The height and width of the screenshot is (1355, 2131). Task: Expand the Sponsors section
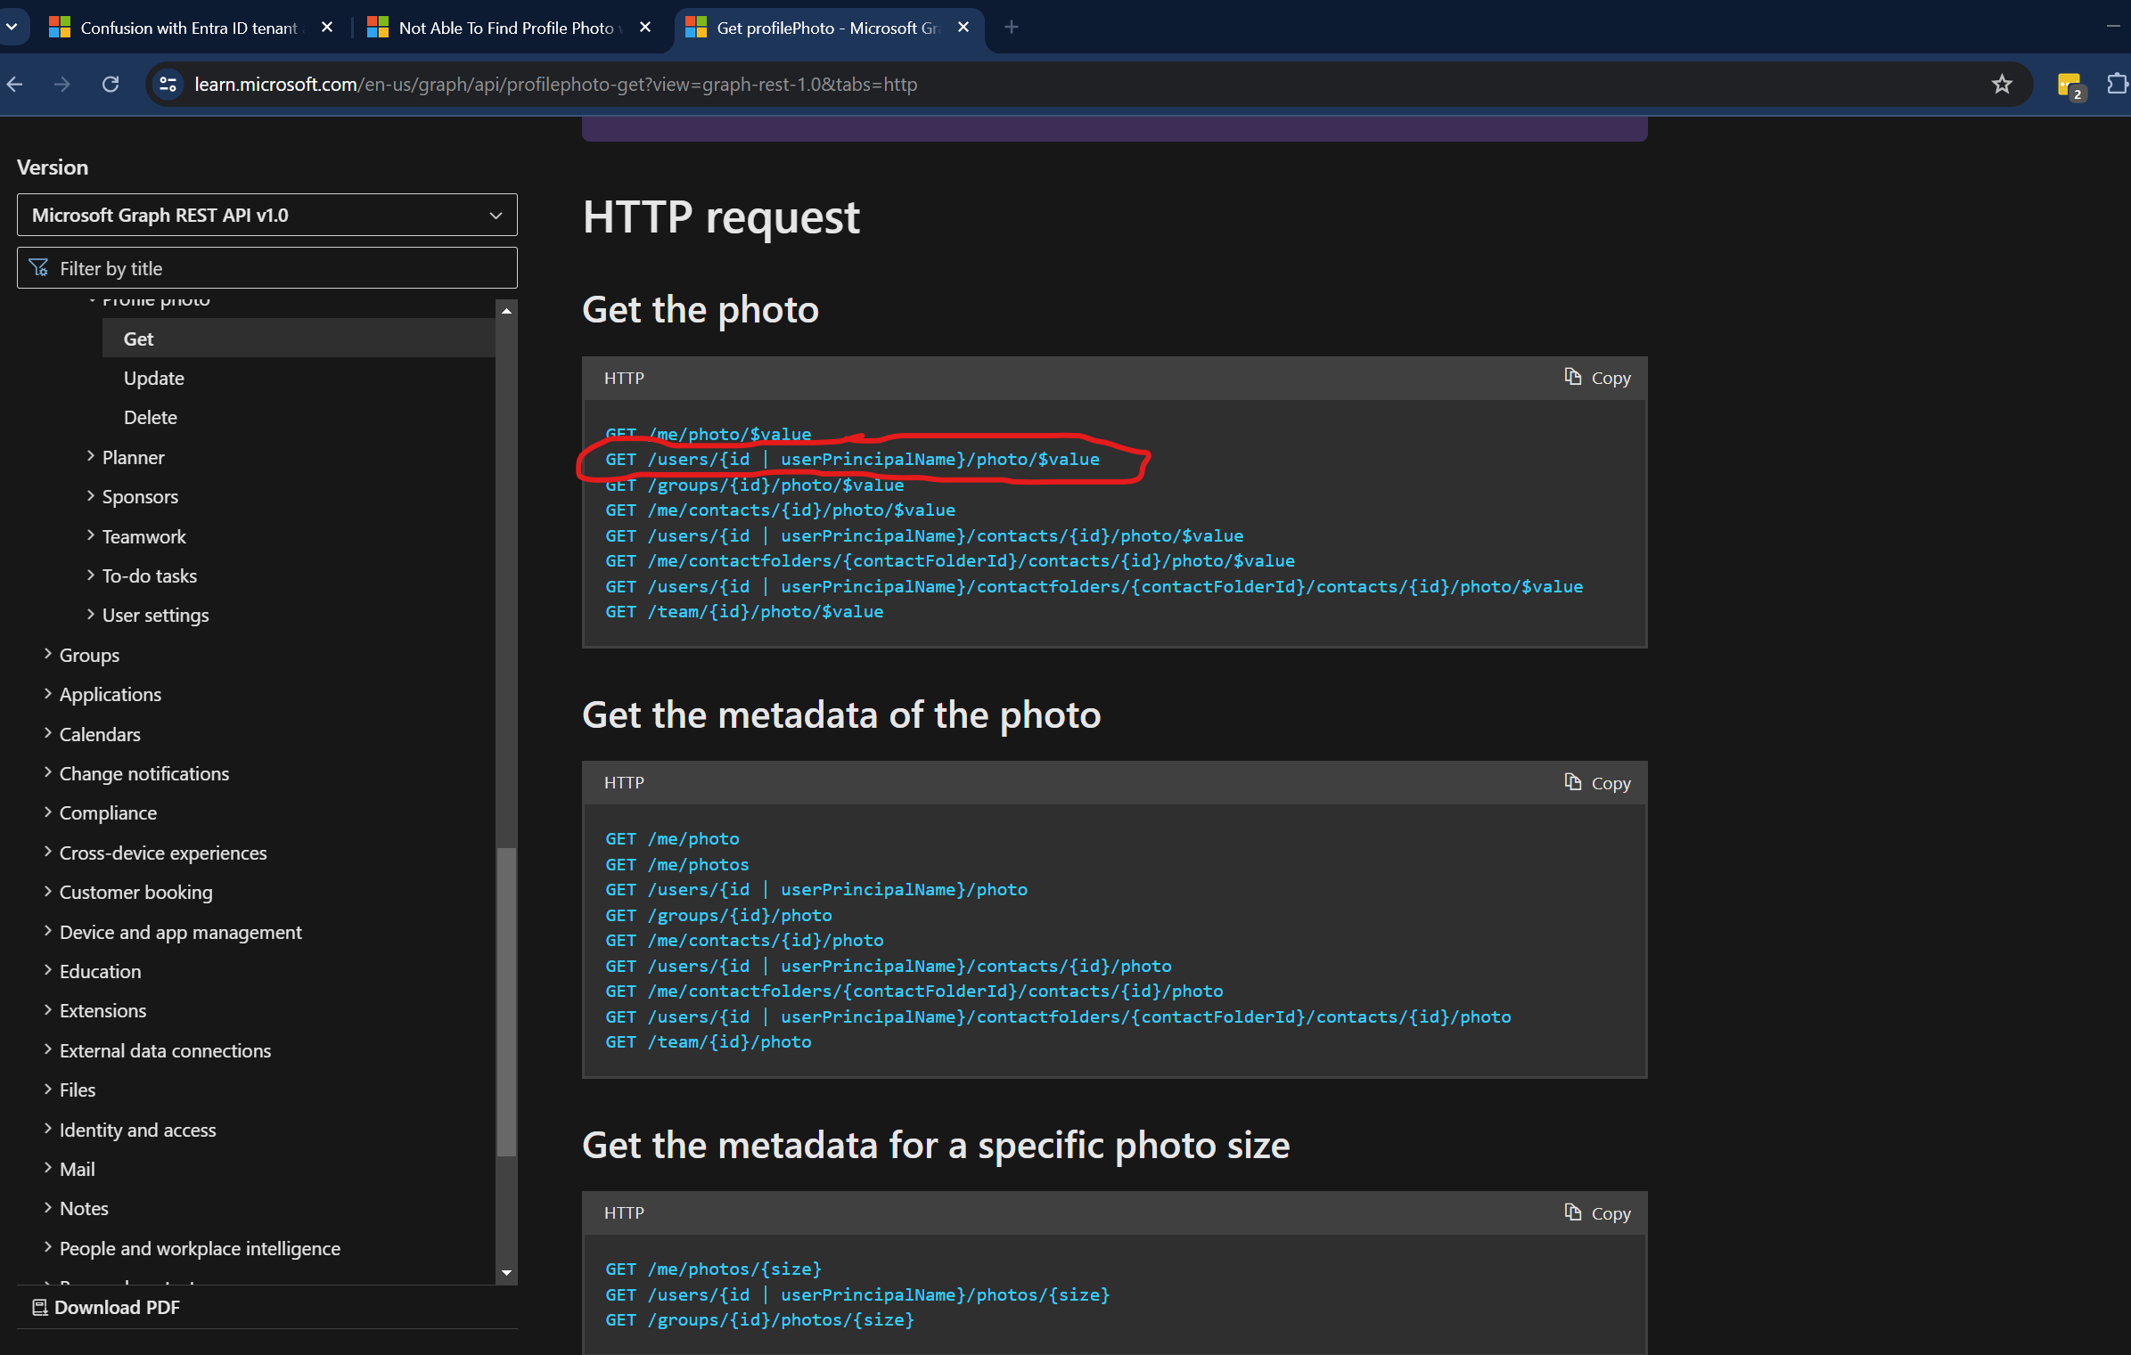tap(140, 497)
